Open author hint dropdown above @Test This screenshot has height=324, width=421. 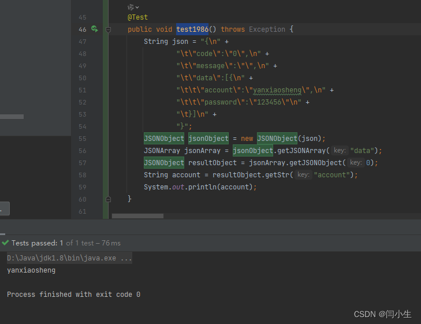click(x=133, y=8)
